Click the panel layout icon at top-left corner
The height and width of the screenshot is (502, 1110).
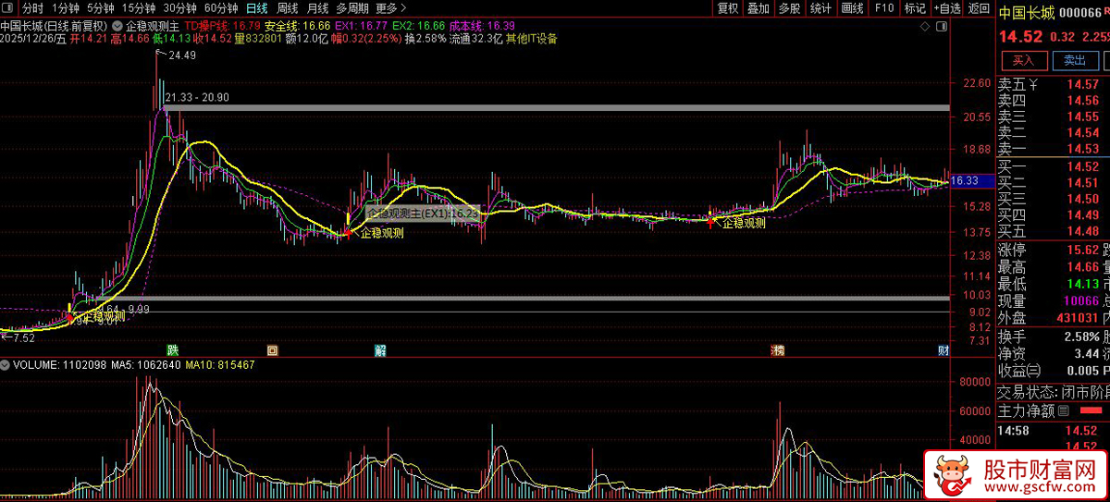tap(9, 8)
